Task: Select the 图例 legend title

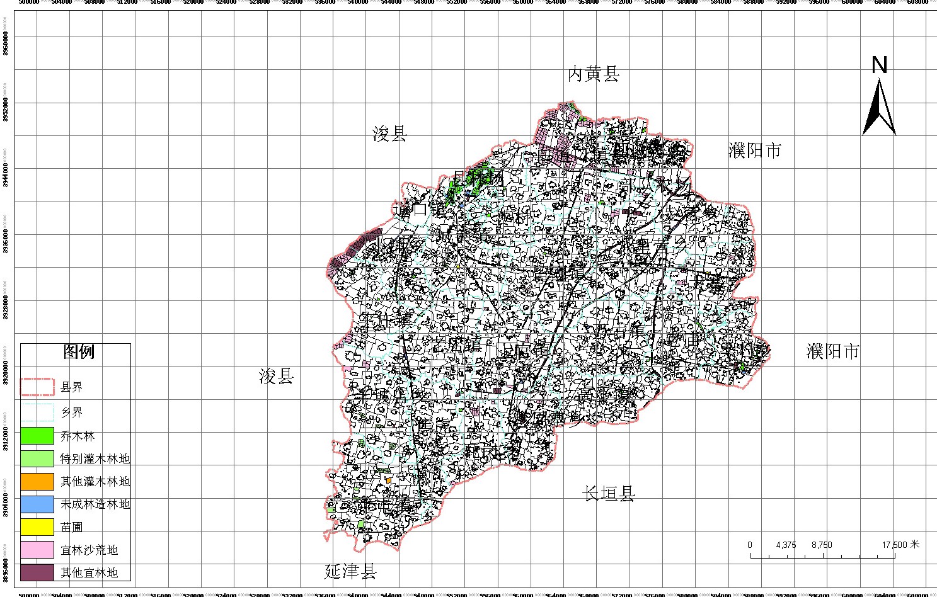Action: point(79,352)
